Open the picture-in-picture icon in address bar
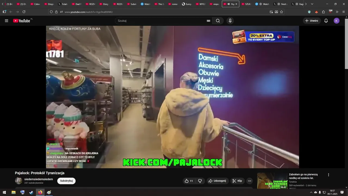 (271, 12)
